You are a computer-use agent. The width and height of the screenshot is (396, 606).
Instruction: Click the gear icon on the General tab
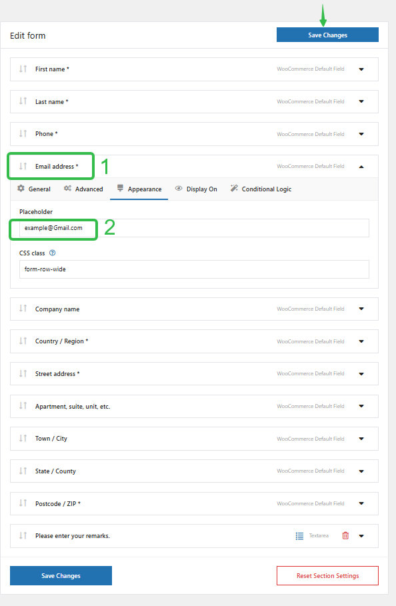click(x=20, y=189)
